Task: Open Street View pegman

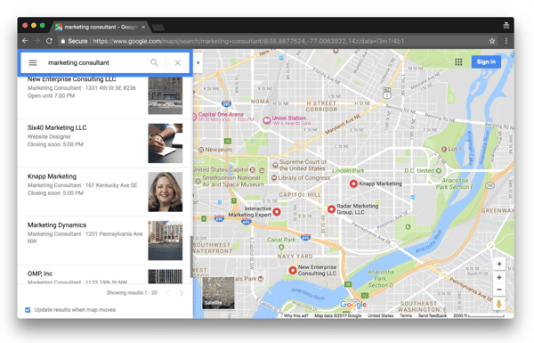Action: click(x=499, y=304)
